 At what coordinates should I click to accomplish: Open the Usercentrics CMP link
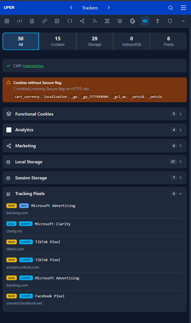click(x=33, y=66)
